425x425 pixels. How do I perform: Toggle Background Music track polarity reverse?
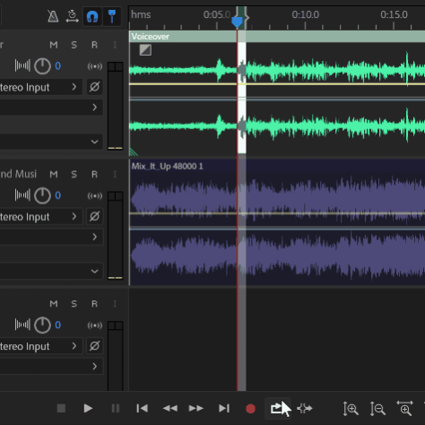(x=95, y=216)
